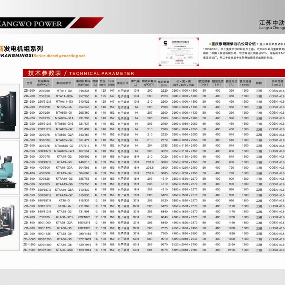
Task: Select the MTA11-G2A engine model cell
Action: click(x=64, y=96)
